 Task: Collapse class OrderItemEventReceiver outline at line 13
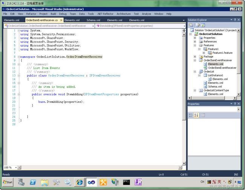[x=19, y=76]
